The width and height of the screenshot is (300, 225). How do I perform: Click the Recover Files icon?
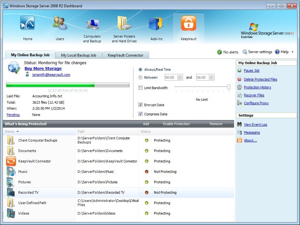coord(239,95)
